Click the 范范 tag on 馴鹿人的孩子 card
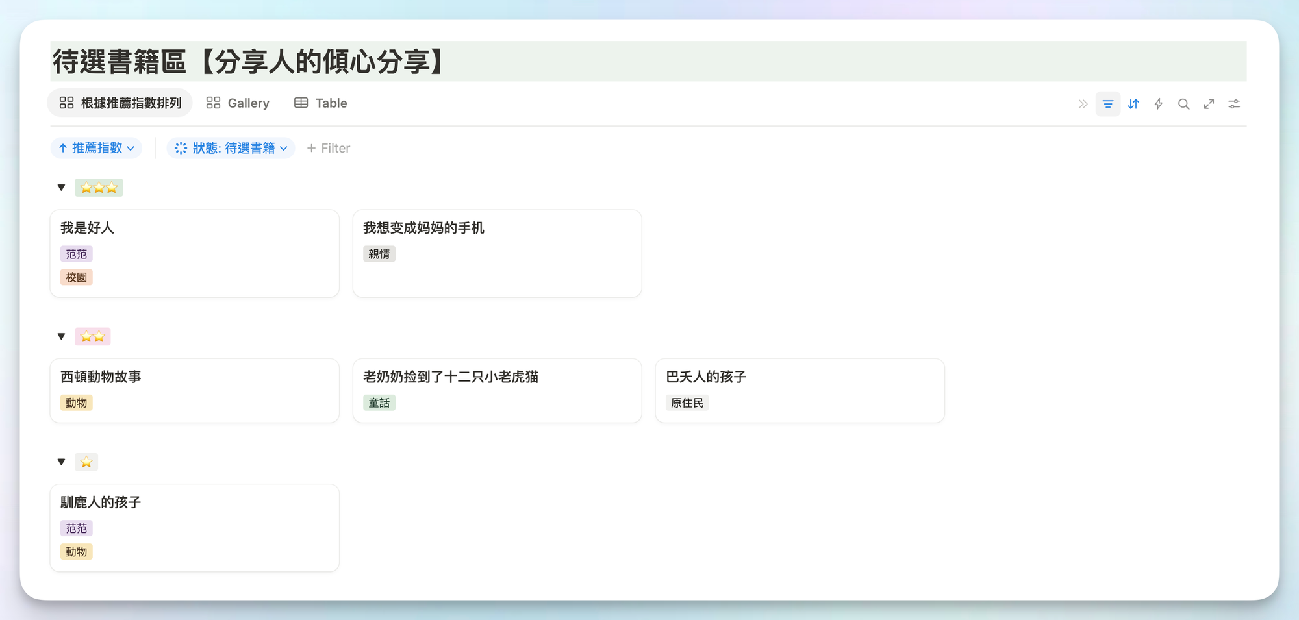 (77, 528)
